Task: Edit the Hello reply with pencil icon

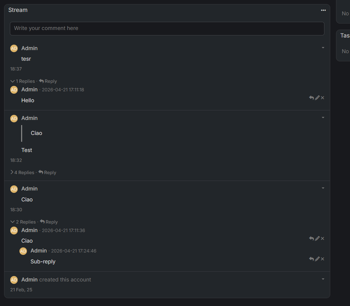Action: pos(317,98)
